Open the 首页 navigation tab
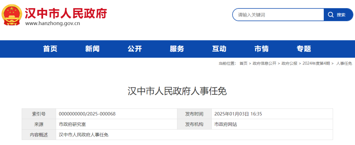Screen dimensions: 355x145 click(50, 49)
